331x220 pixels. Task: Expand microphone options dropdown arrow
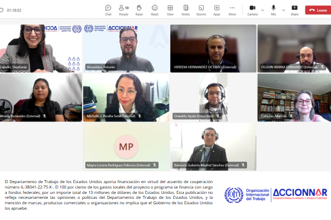(x=284, y=10)
